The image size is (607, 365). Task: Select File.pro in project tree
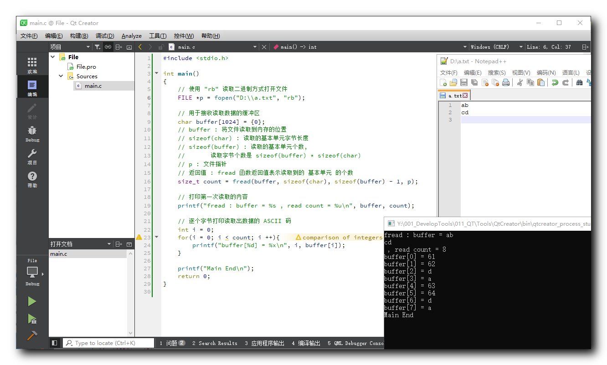86,66
